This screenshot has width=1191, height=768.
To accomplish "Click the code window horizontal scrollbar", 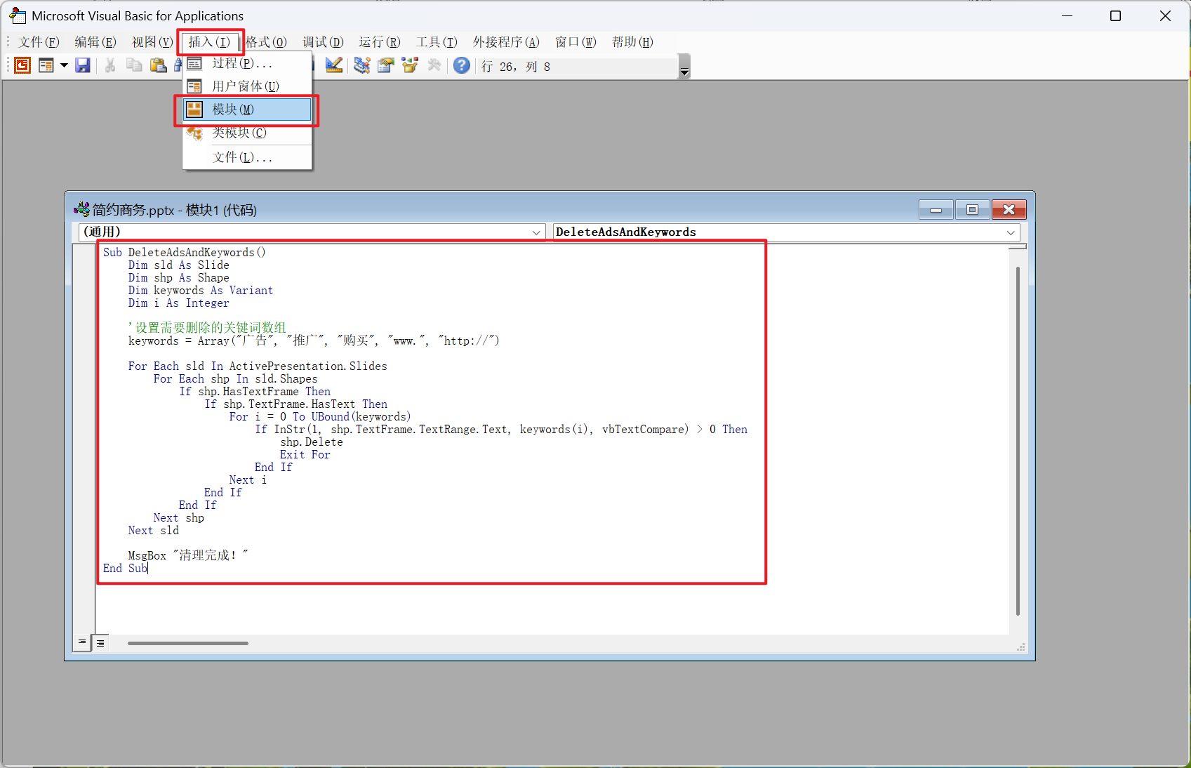I will pos(188,643).
